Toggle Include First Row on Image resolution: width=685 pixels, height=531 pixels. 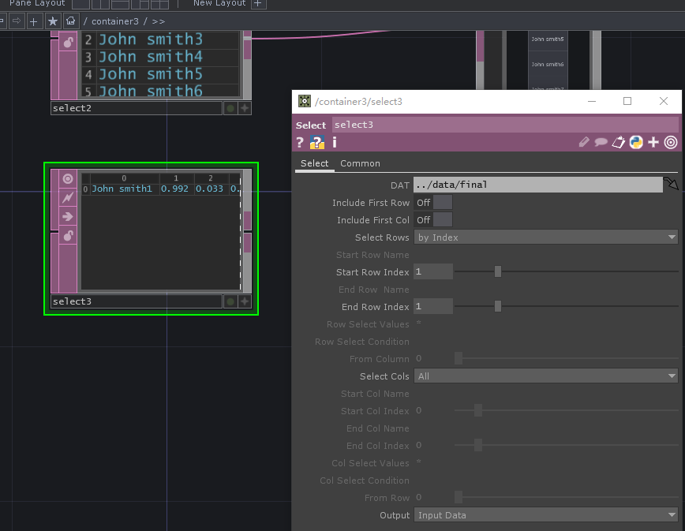[x=441, y=202]
